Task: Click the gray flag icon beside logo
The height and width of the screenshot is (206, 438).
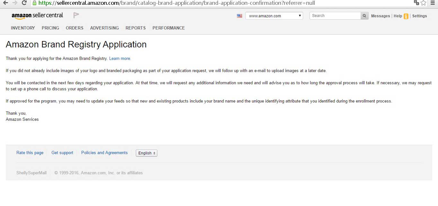Action: (76, 15)
